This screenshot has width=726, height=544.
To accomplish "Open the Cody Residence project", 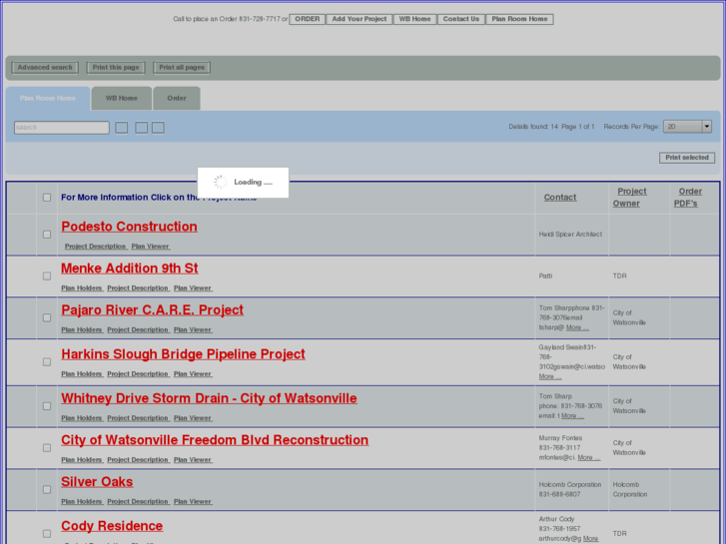I will coord(112,526).
